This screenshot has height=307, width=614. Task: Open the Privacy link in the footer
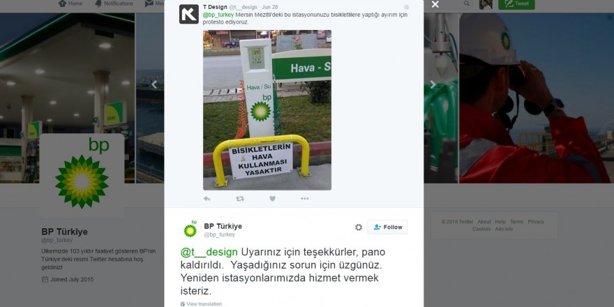point(536,222)
